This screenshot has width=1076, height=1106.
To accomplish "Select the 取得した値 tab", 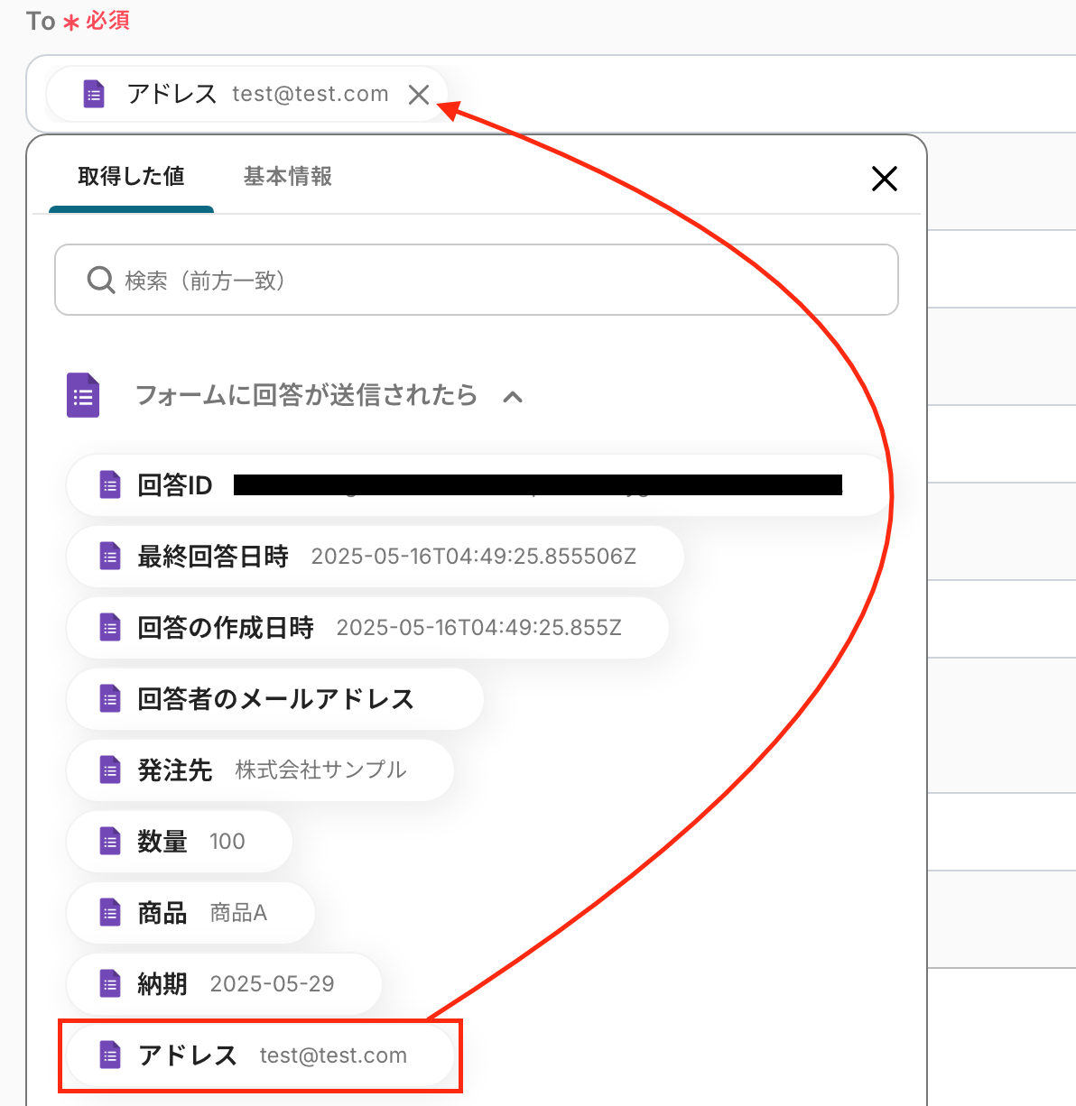I will point(131,177).
